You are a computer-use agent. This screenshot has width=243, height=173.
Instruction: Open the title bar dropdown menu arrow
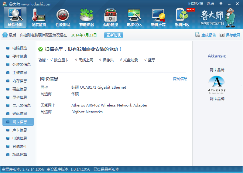coord(221,4)
